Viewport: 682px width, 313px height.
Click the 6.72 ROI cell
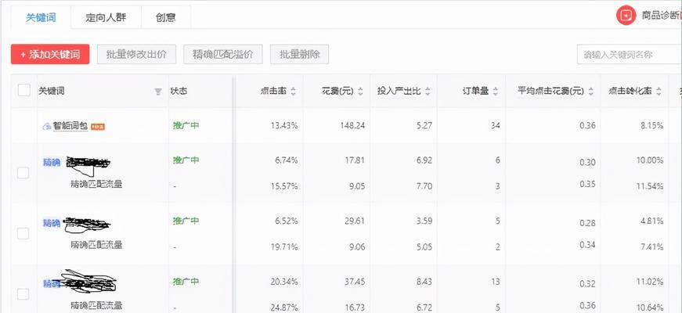[424, 308]
